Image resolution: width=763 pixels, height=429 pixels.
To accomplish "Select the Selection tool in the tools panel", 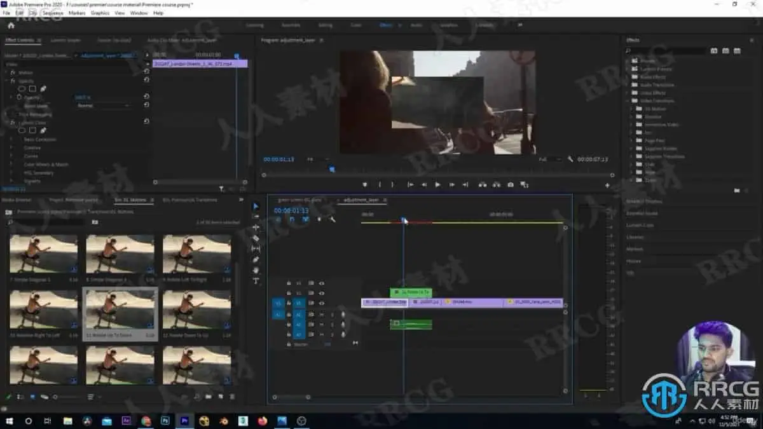I will (x=256, y=206).
